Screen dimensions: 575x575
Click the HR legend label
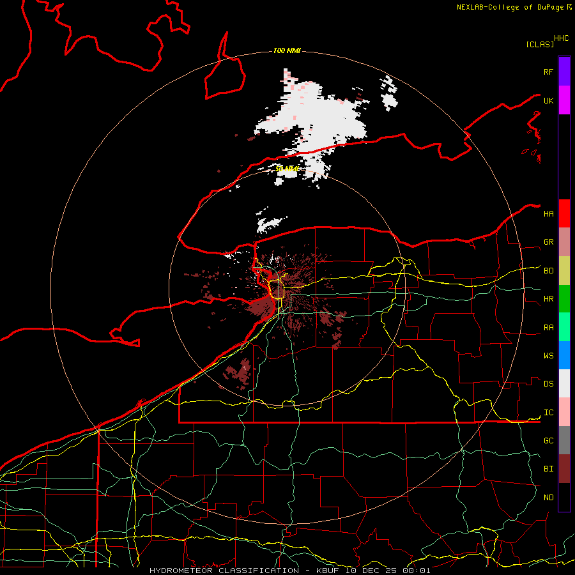[548, 299]
